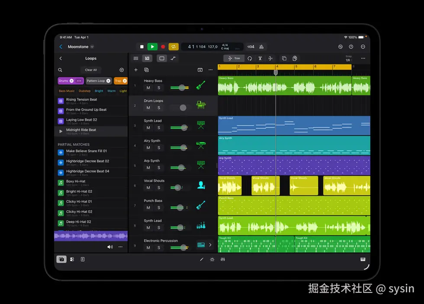Choose the Boxy Hi-Hat loop
Screen dimensions: 424x304
(91, 183)
